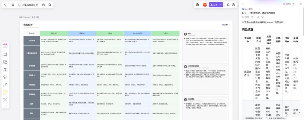Close the AI assistant panel
The width and height of the screenshot is (304, 120).
pos(301,4)
